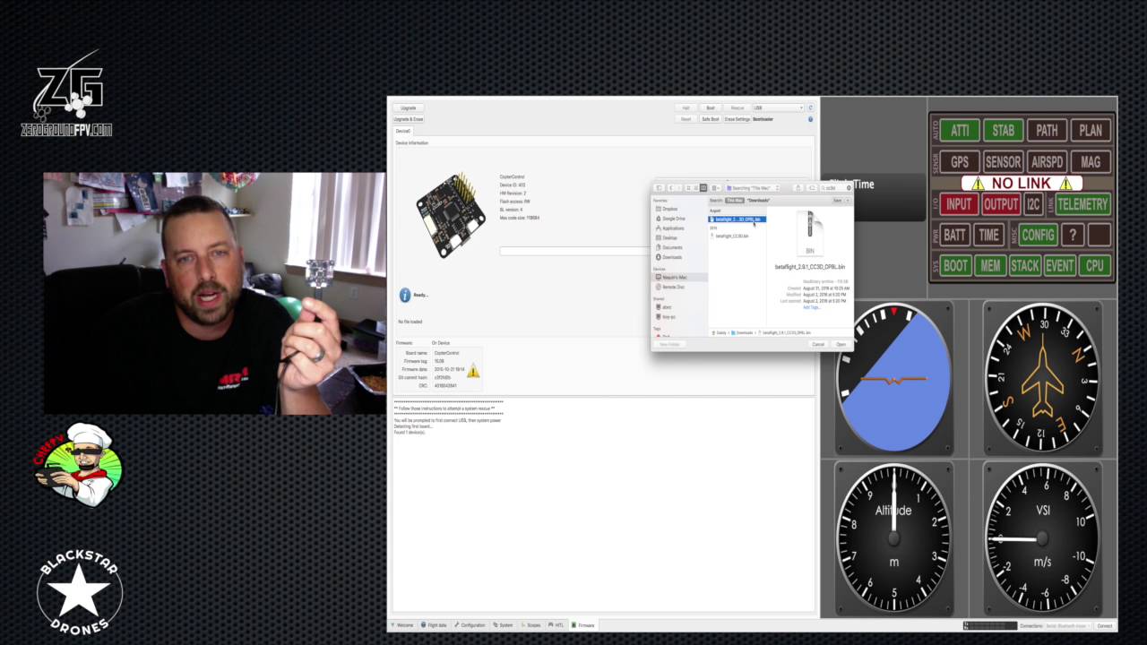Click the CPU system indicator
This screenshot has width=1147, height=645.
click(1095, 266)
